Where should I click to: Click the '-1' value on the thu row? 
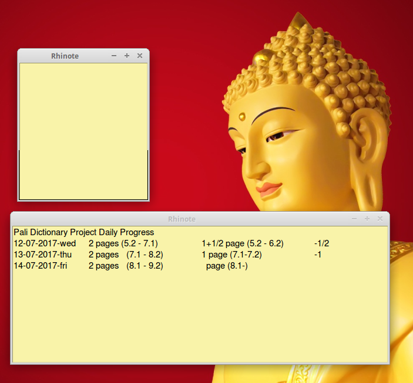click(318, 255)
